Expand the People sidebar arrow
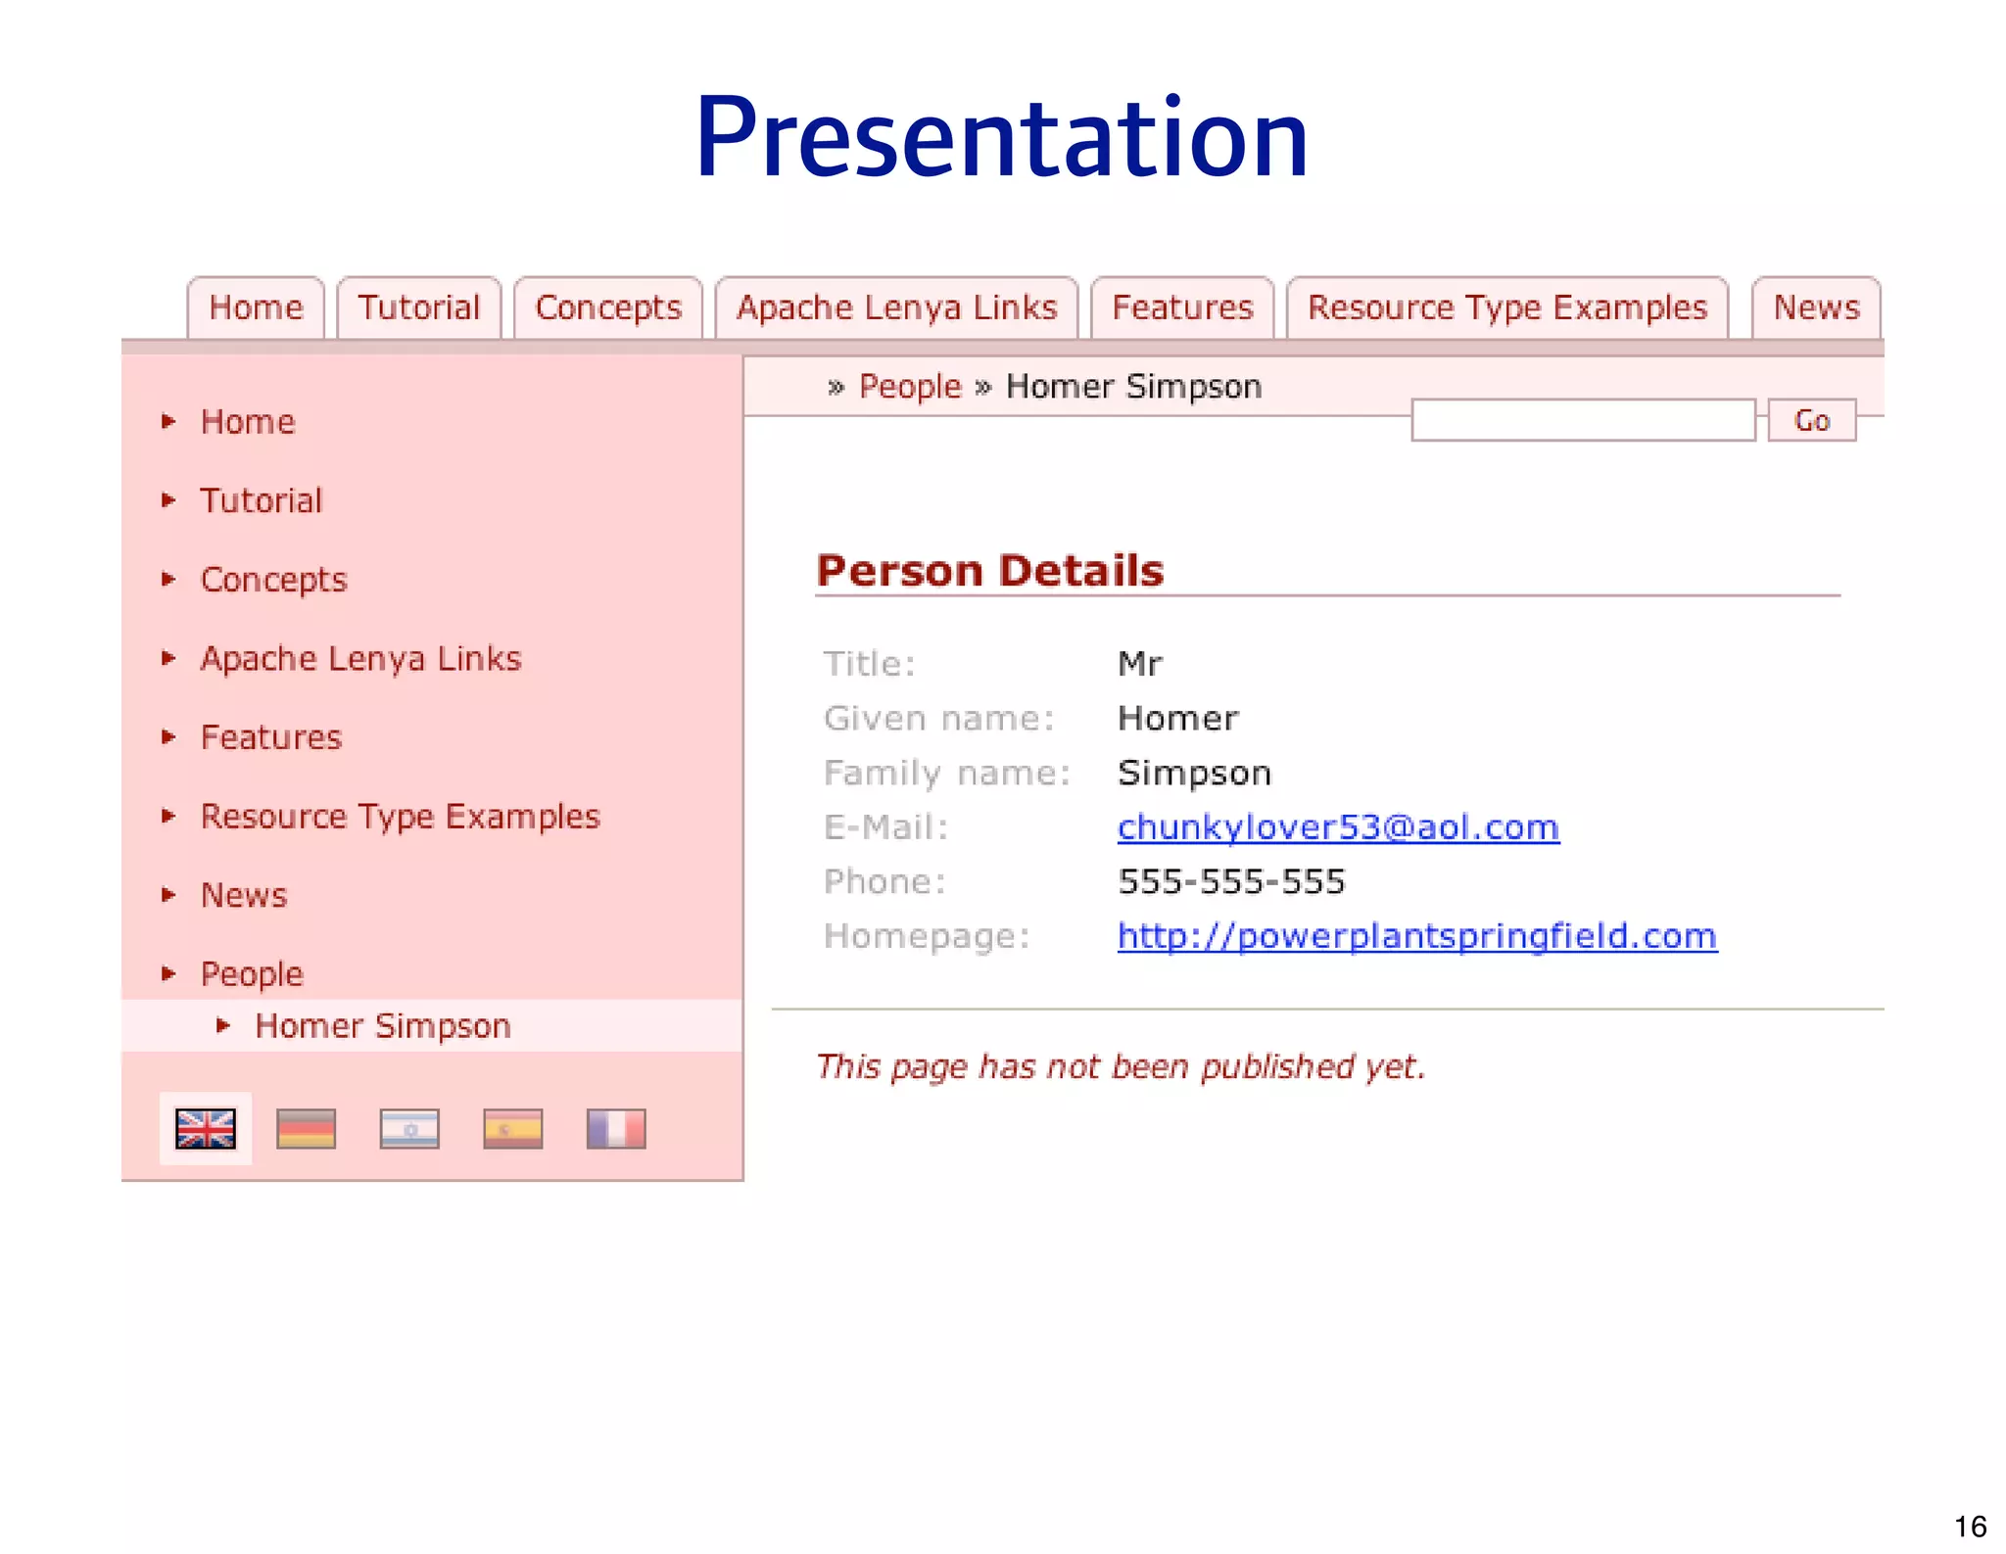 [x=168, y=973]
